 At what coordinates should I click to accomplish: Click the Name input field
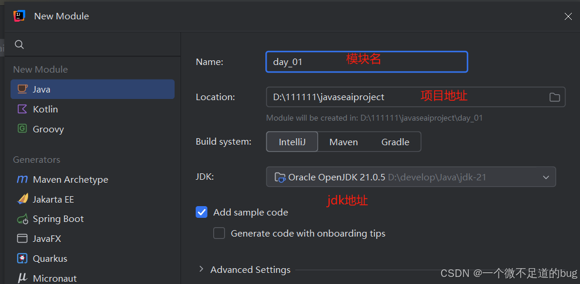pyautogui.click(x=367, y=61)
